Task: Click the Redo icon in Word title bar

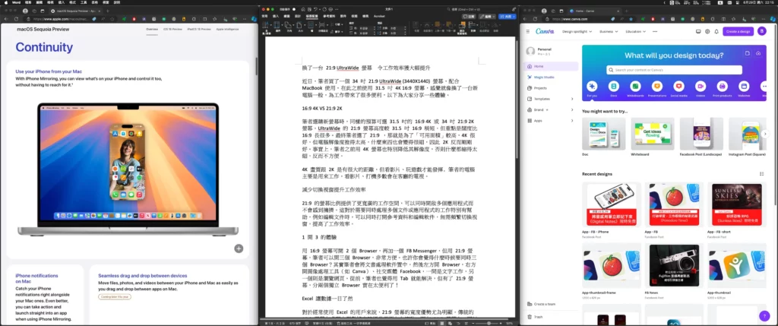Action: (x=324, y=9)
